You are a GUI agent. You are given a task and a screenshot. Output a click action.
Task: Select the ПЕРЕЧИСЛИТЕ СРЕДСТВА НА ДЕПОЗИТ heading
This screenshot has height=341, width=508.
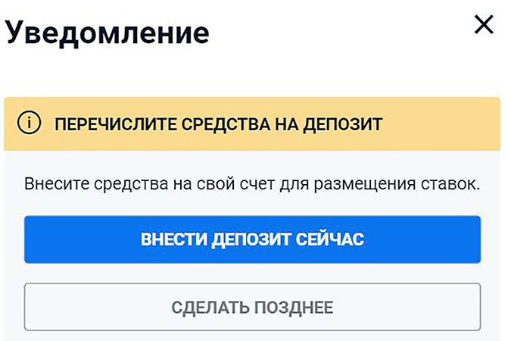tap(217, 124)
